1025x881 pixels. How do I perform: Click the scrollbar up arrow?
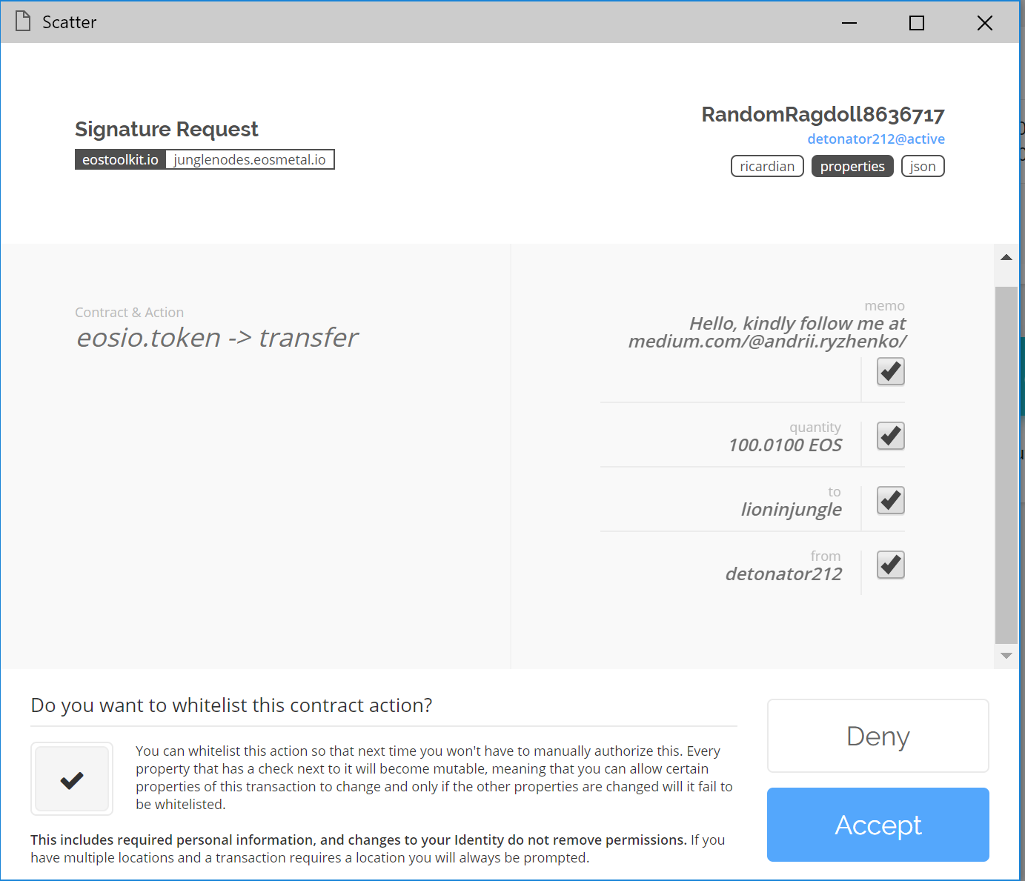(1006, 257)
